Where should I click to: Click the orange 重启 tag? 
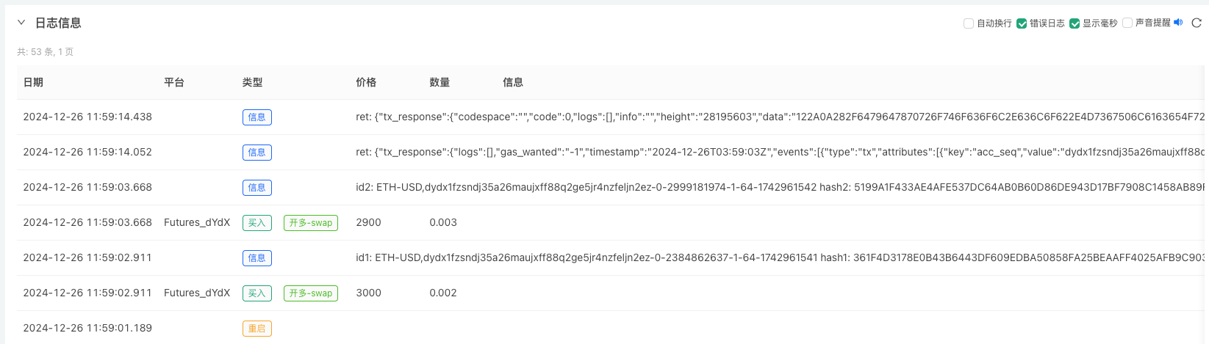pyautogui.click(x=256, y=329)
